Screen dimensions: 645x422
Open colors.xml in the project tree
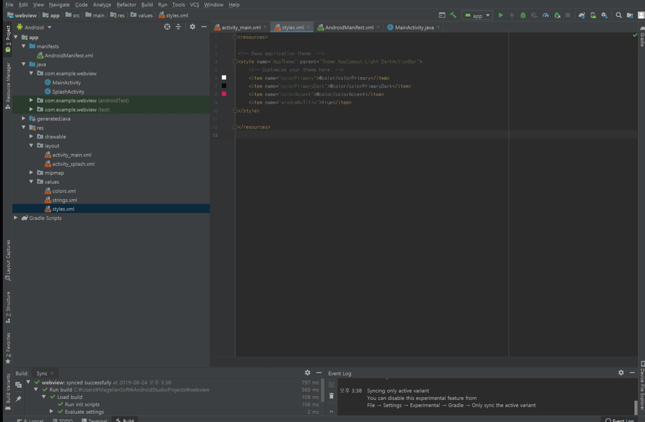[x=64, y=191]
